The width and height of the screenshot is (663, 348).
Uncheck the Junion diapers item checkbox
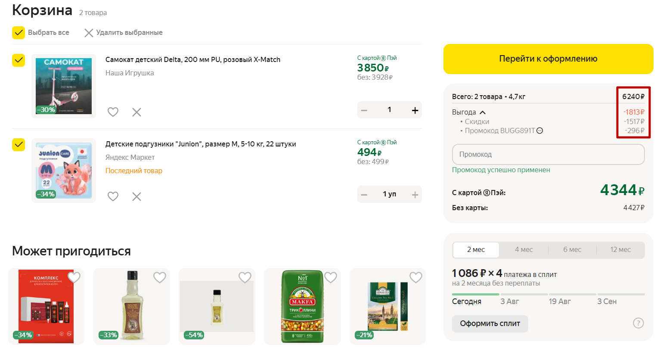(x=19, y=145)
